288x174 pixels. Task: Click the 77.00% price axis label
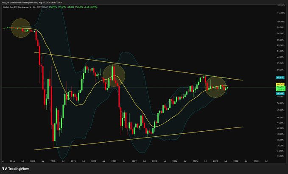point(281,57)
